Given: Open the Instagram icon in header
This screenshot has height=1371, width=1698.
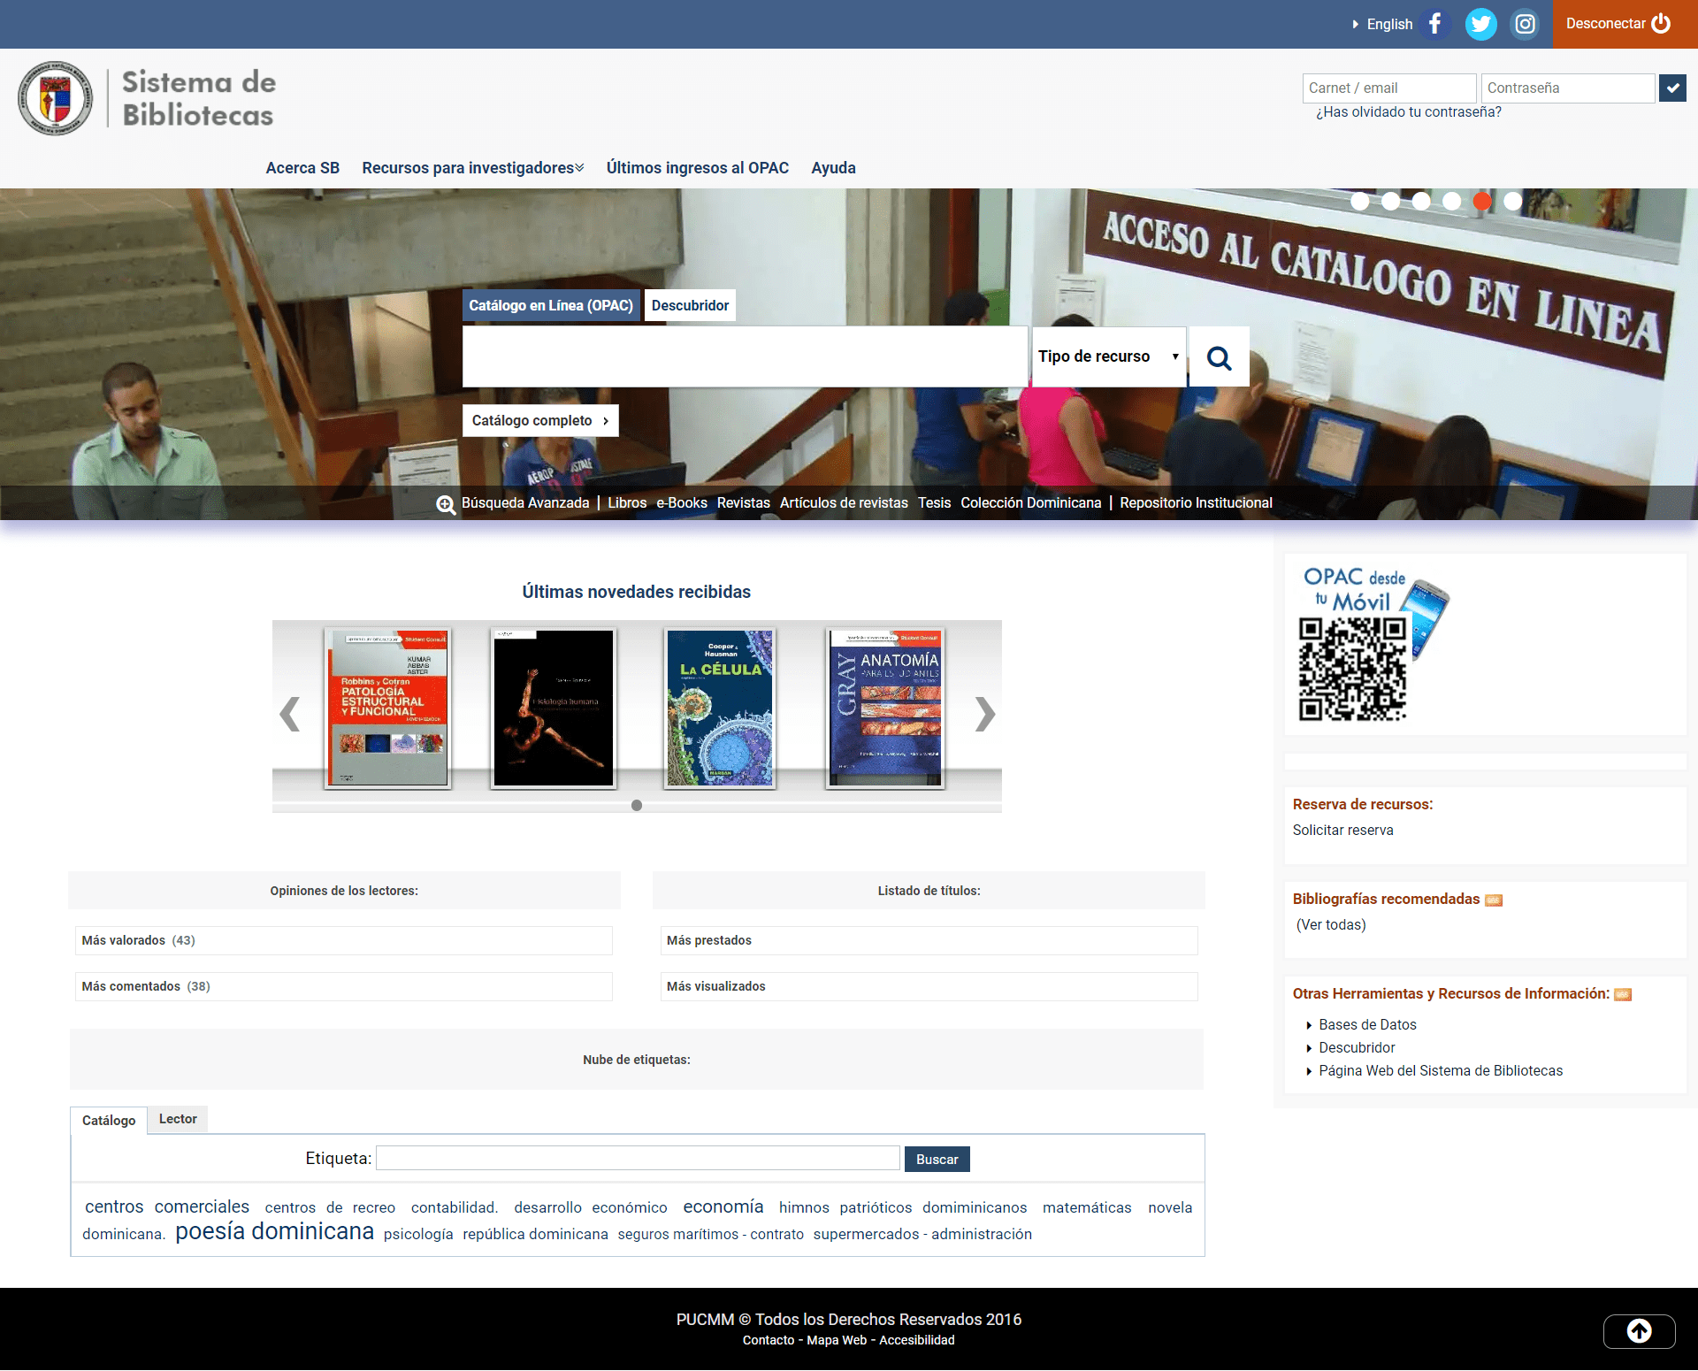Looking at the screenshot, I should [1525, 24].
